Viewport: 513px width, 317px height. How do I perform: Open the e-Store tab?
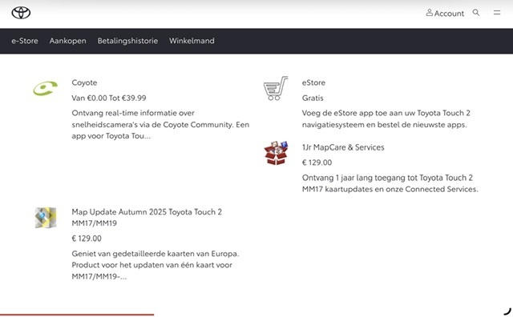[25, 41]
